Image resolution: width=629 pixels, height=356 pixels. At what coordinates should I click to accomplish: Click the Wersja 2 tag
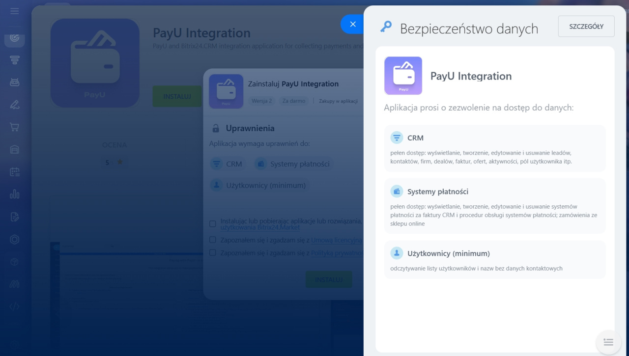click(x=261, y=101)
